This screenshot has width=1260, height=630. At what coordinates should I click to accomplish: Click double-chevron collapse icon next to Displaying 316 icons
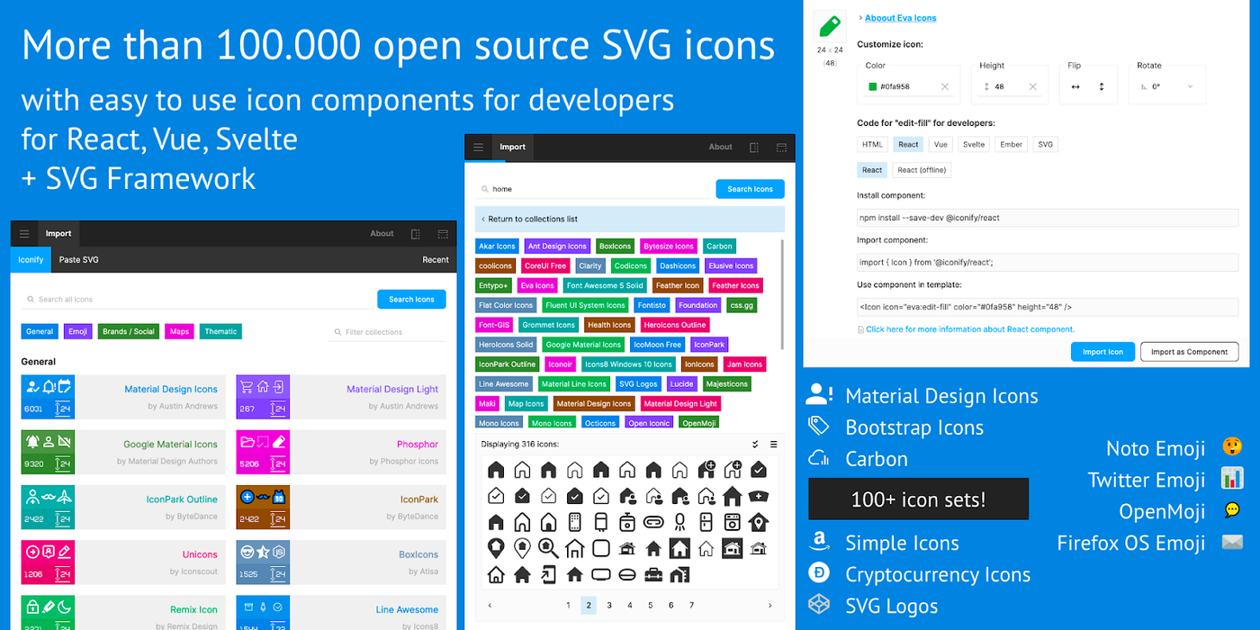click(x=755, y=445)
